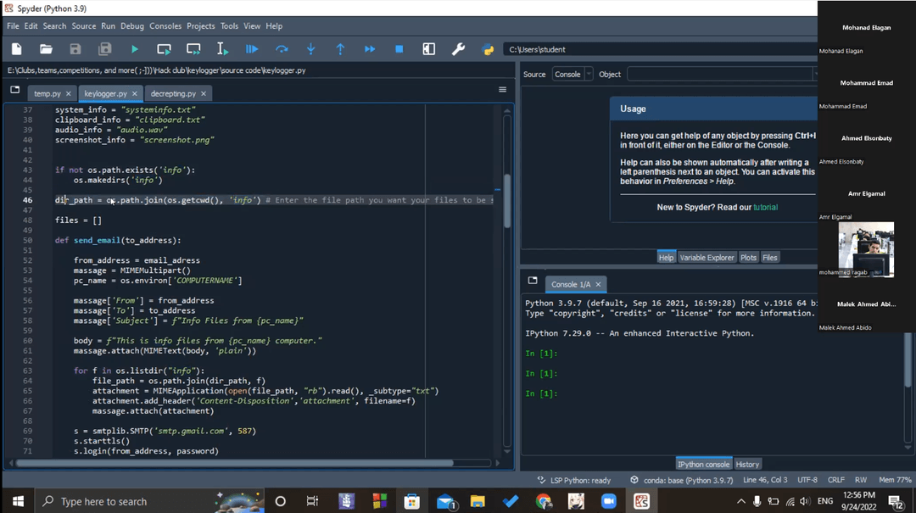The width and height of the screenshot is (916, 513).
Task: Select the IPython console tab
Action: pyautogui.click(x=703, y=465)
